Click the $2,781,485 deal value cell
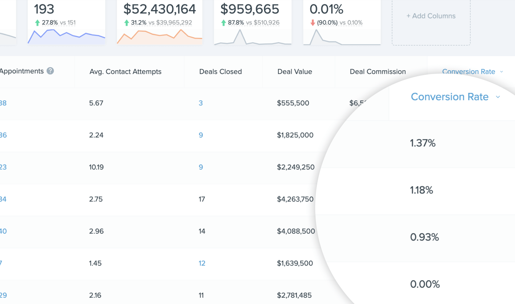Screen dimensions: 515x304 click(x=294, y=295)
